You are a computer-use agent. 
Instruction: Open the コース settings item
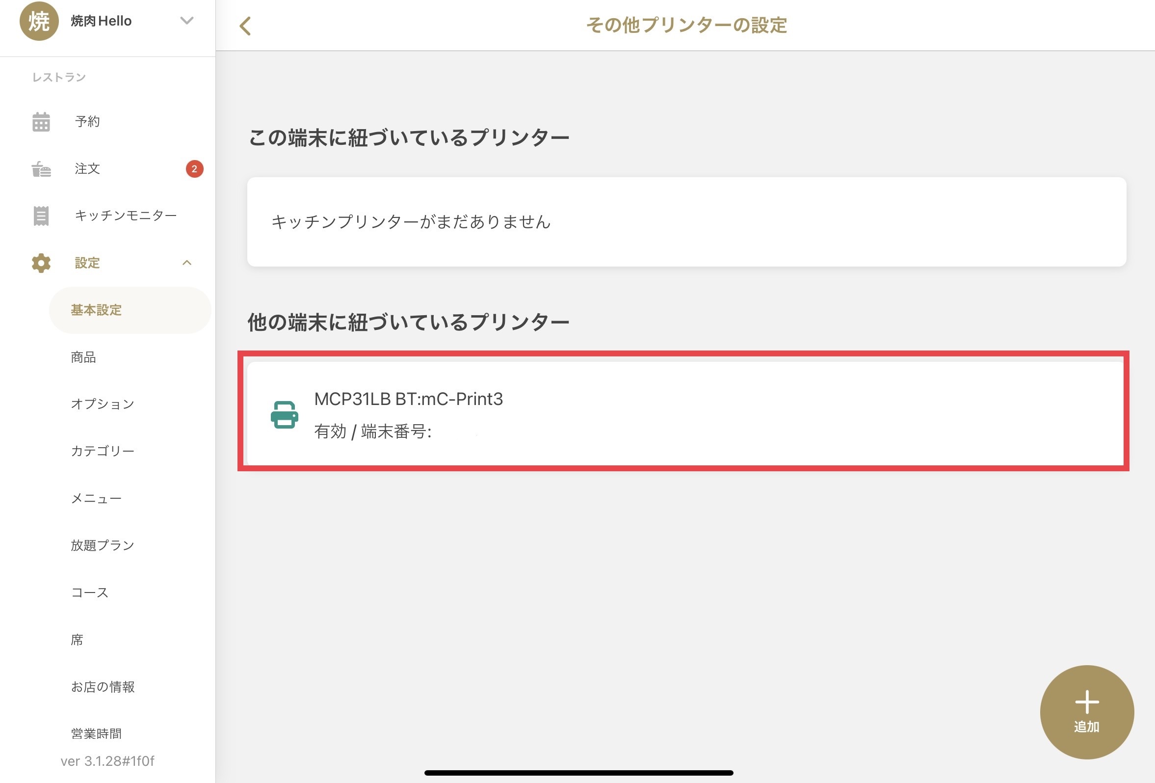coord(90,593)
